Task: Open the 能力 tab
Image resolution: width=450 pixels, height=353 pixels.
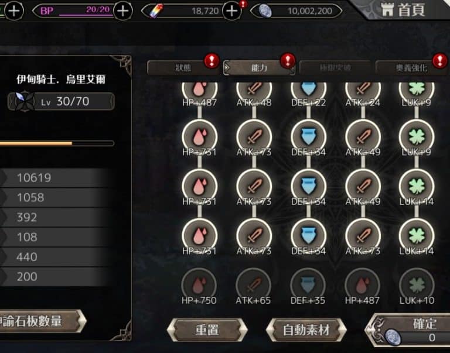Action: tap(259, 68)
